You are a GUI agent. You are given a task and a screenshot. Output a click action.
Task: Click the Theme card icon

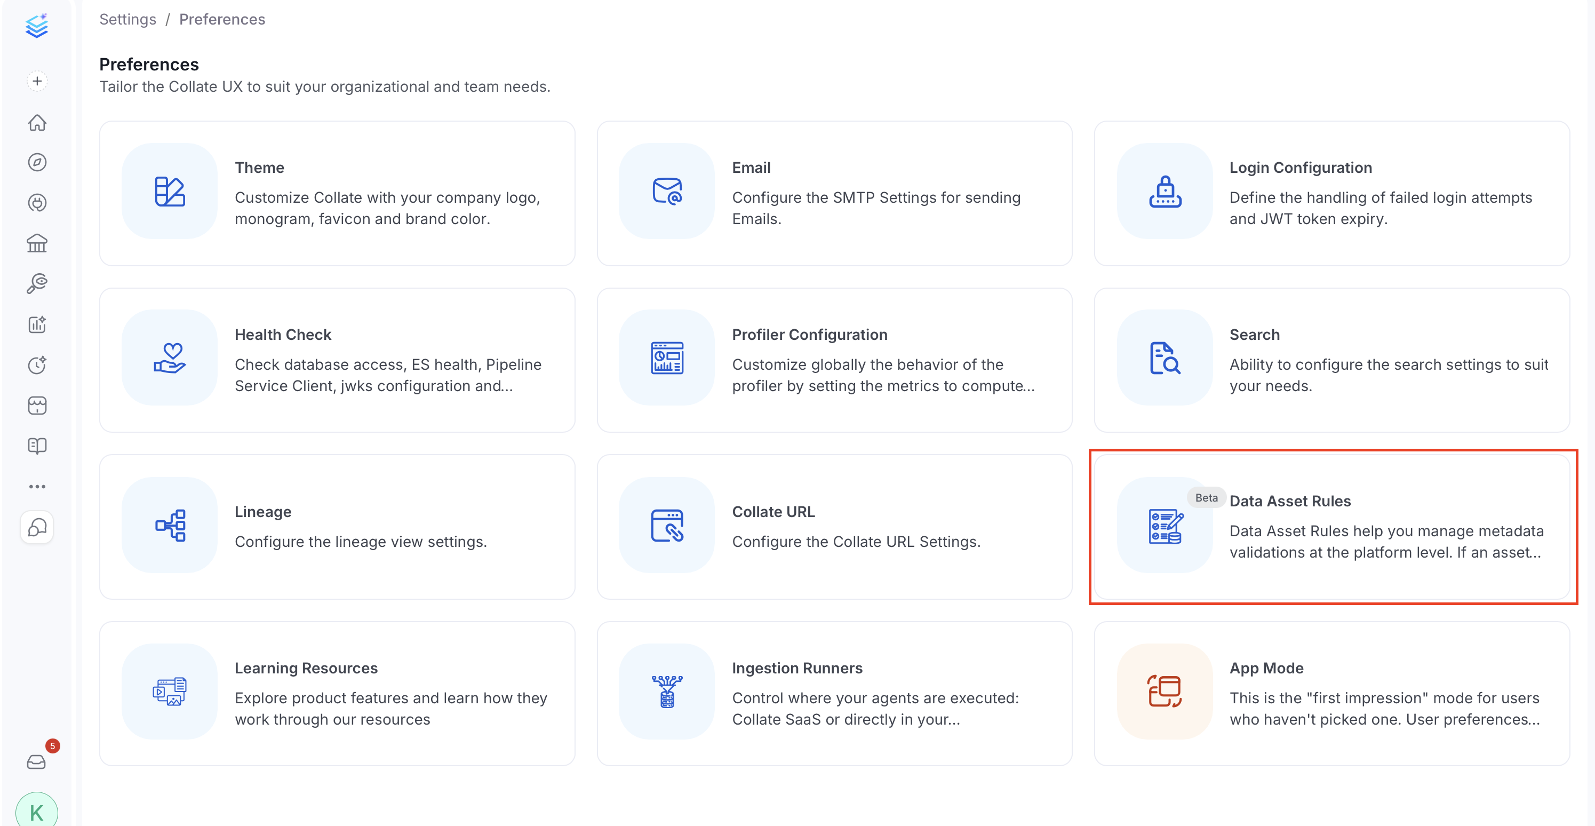pos(170,190)
